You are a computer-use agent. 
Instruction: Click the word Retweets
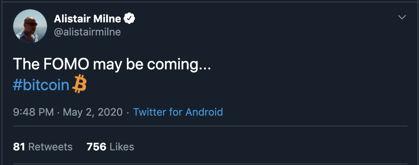coord(51,146)
